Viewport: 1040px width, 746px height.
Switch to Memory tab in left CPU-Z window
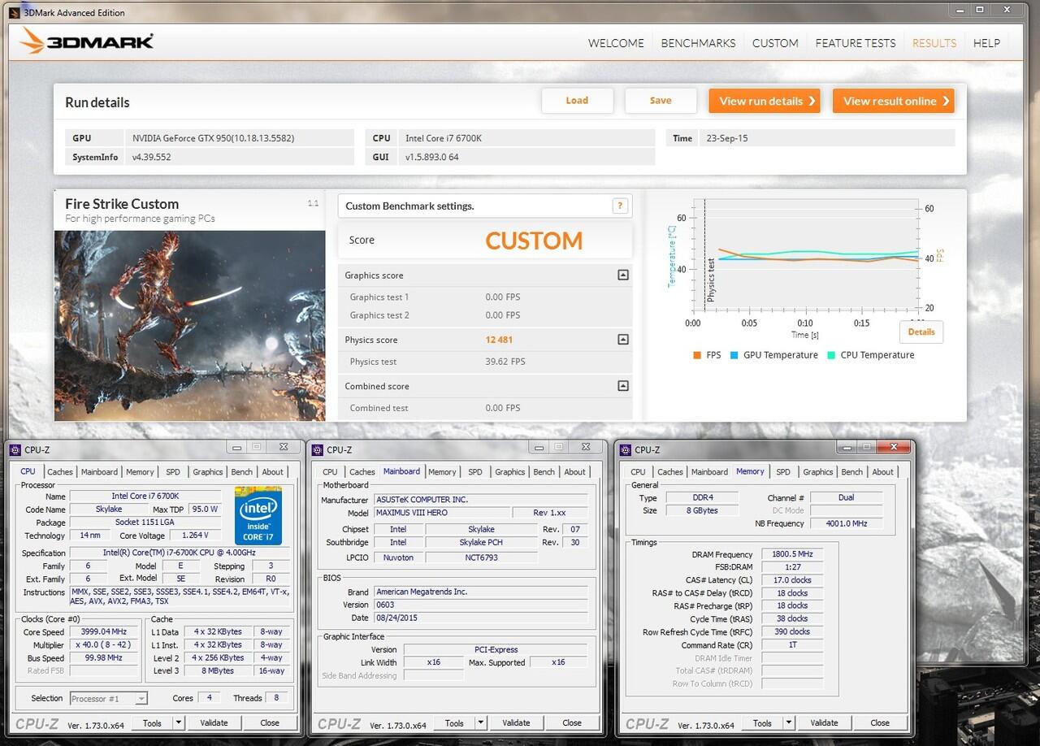[140, 472]
